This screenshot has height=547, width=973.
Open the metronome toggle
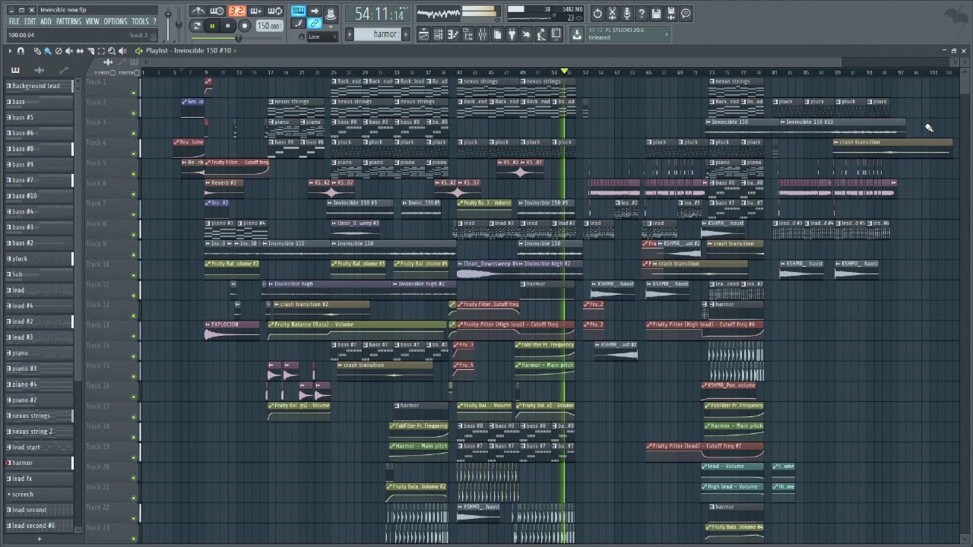point(198,11)
